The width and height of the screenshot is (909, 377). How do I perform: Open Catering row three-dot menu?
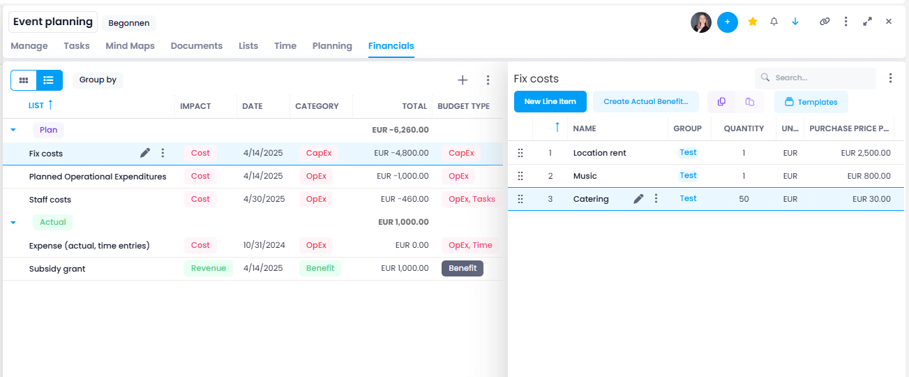click(x=656, y=199)
